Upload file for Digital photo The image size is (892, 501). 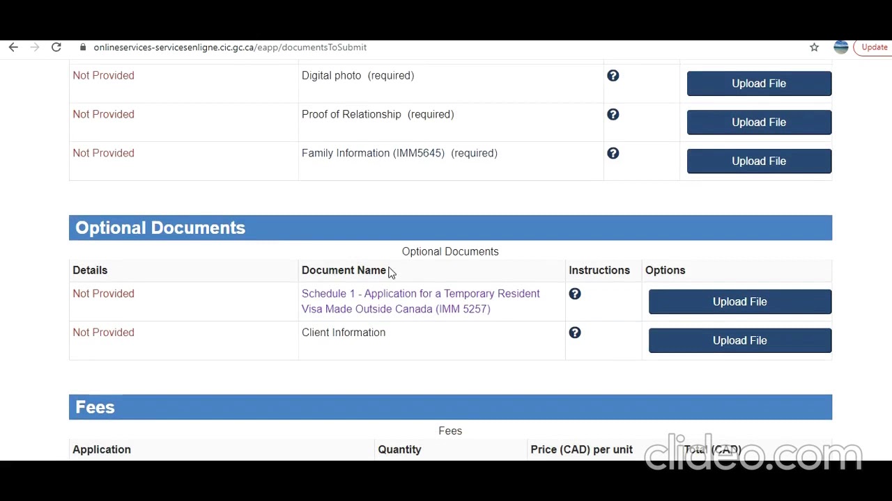pyautogui.click(x=758, y=83)
